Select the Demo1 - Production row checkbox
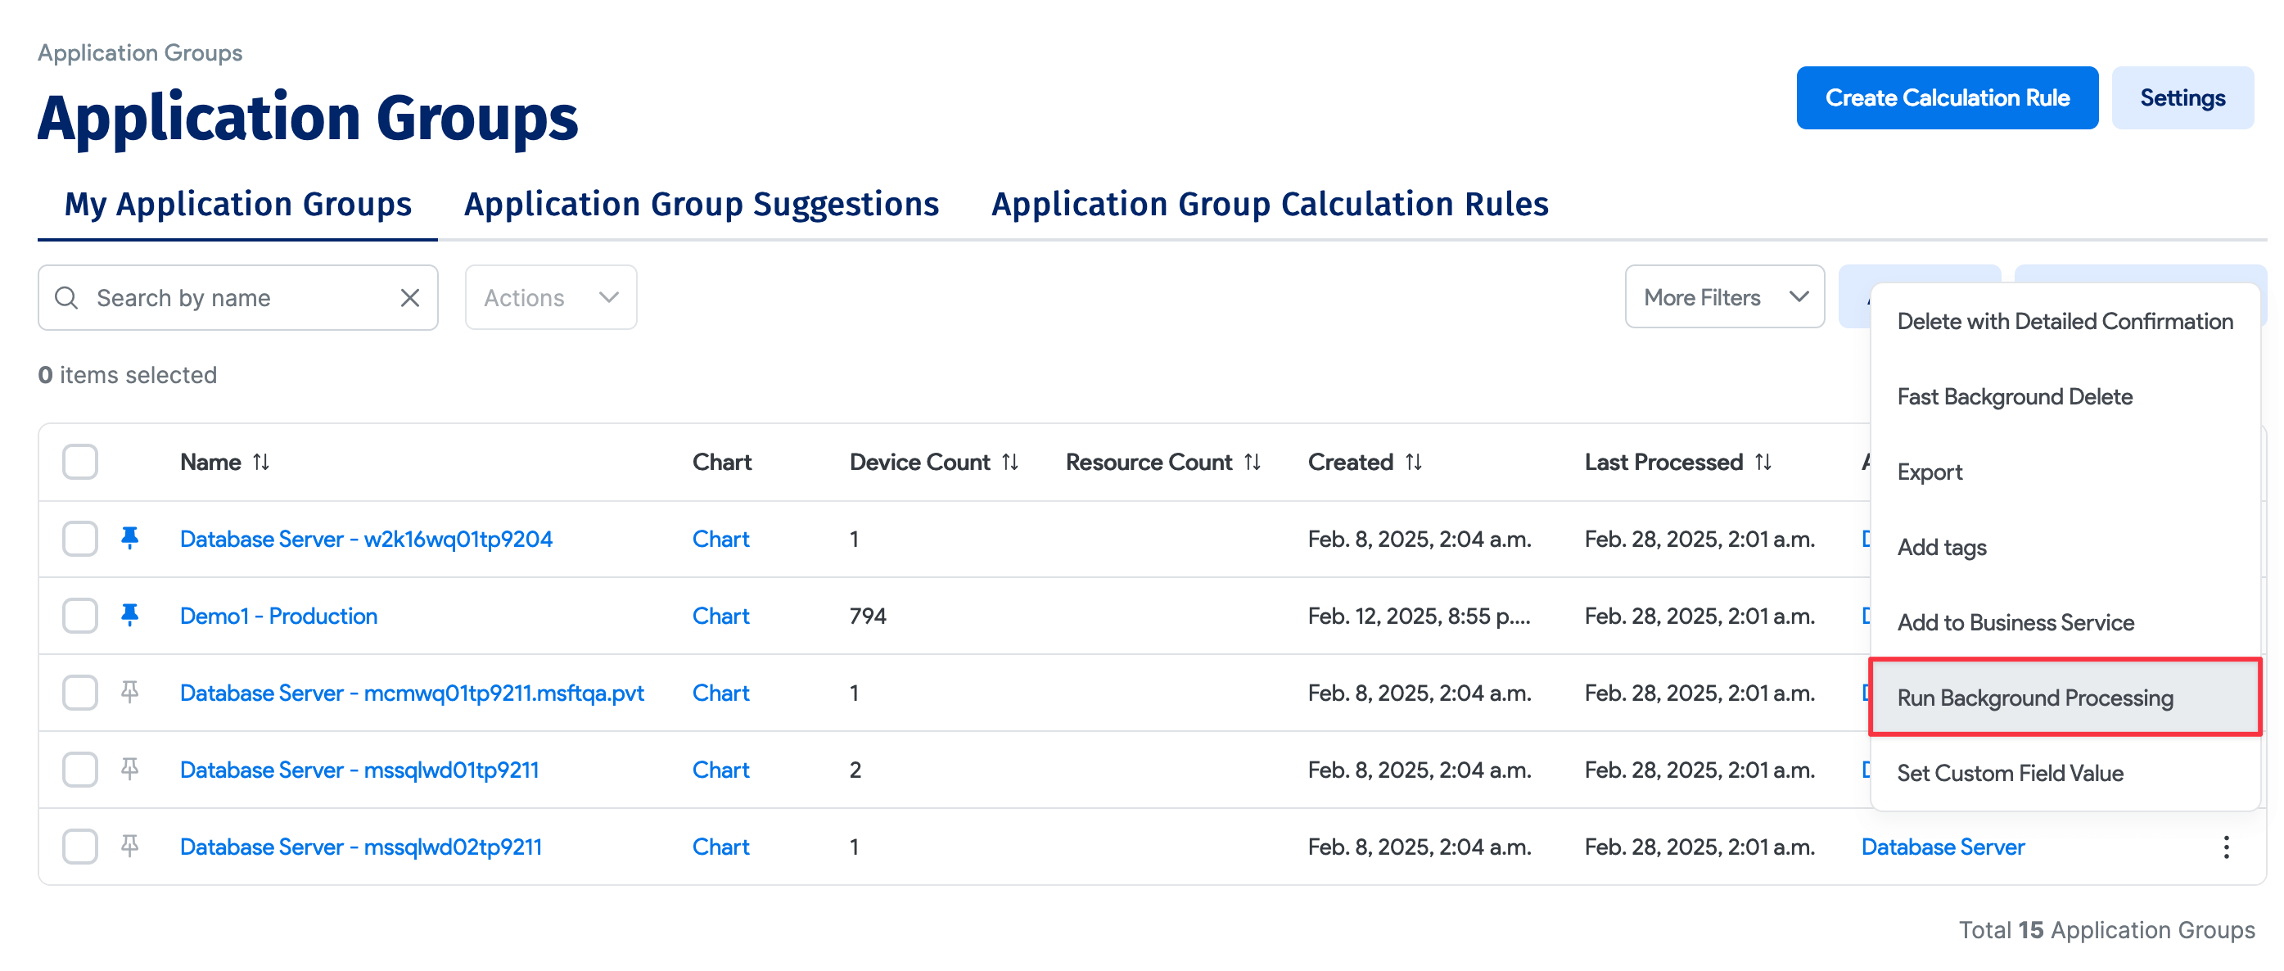Image resolution: width=2284 pixels, height=971 pixels. click(x=79, y=616)
